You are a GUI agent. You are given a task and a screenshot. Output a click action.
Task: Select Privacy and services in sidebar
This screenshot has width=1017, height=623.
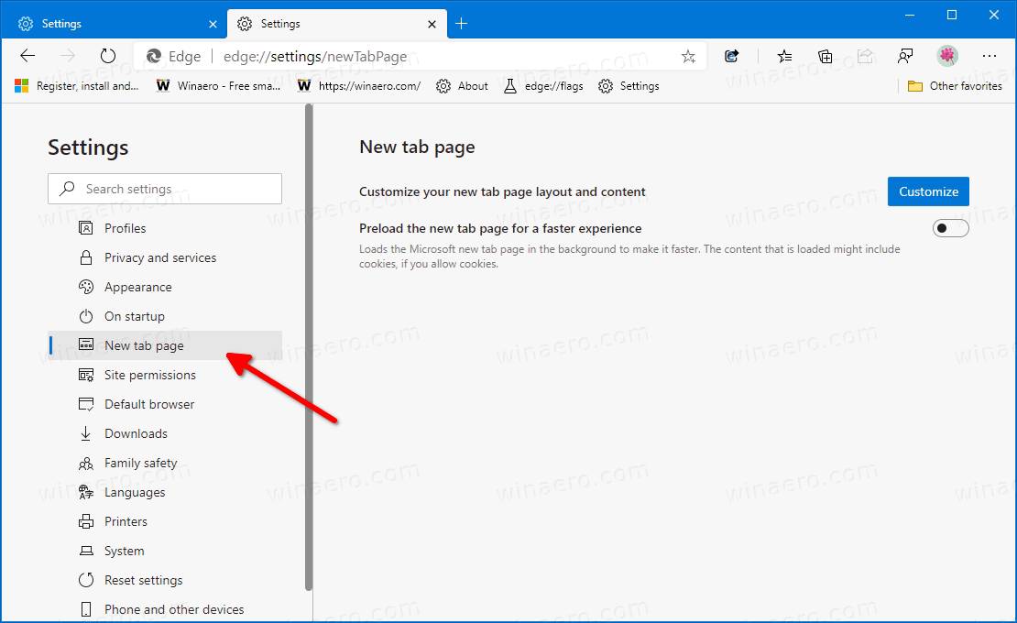[x=159, y=257]
